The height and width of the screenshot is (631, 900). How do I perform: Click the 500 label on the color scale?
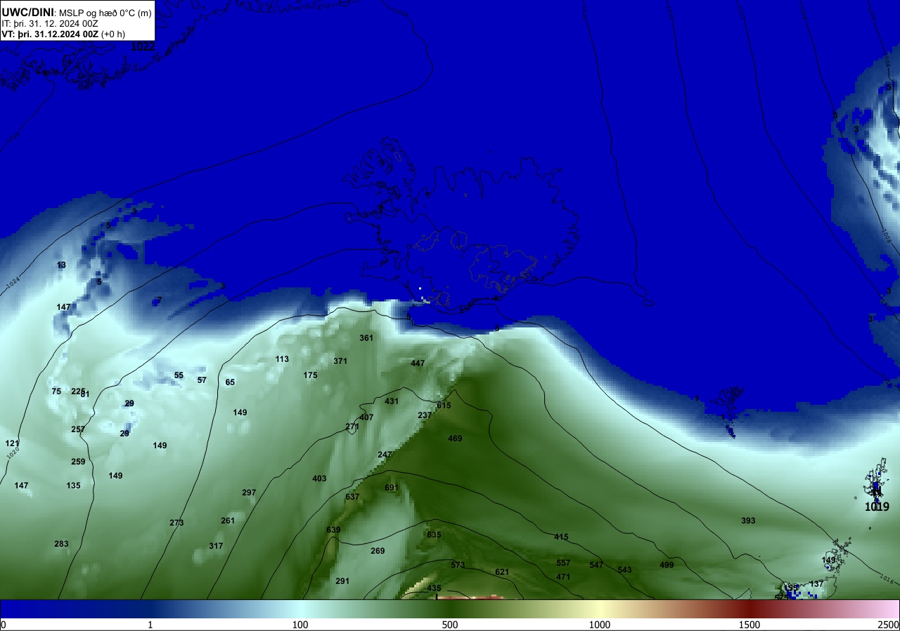click(x=450, y=625)
